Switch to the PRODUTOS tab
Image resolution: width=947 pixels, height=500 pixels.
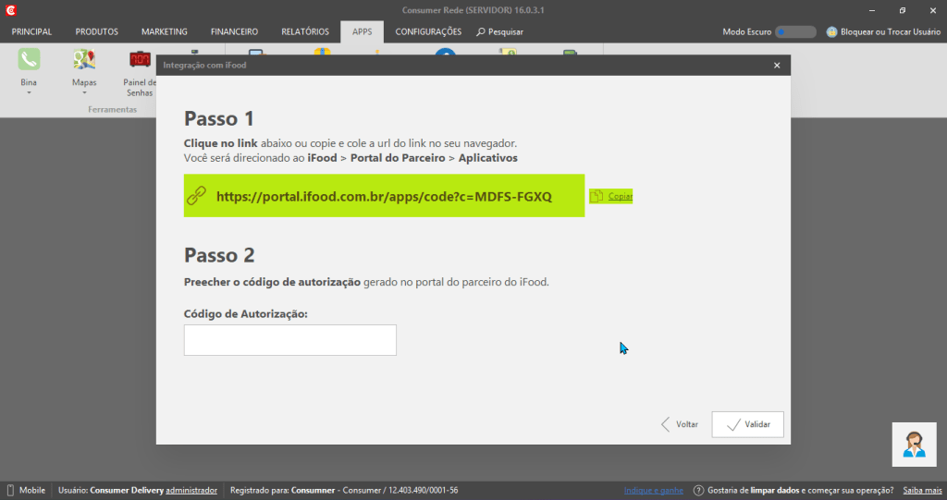coord(96,31)
